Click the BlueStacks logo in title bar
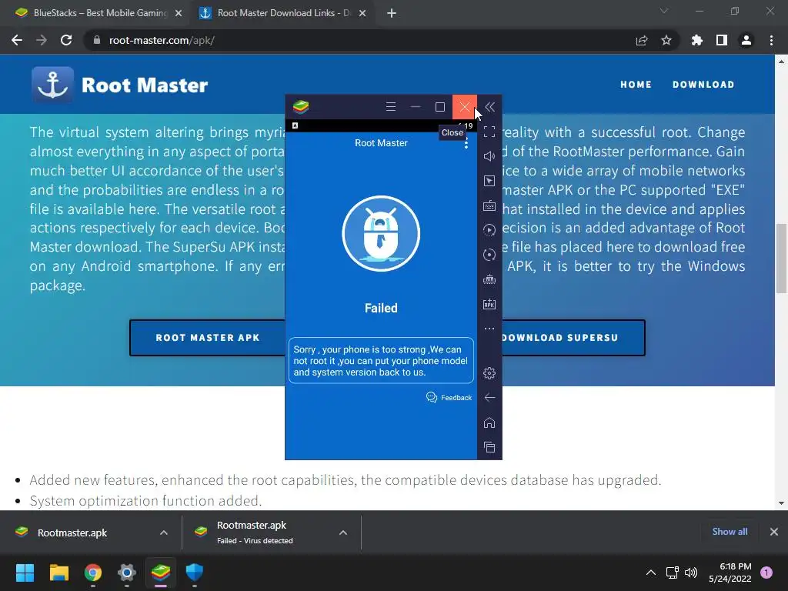 (x=301, y=107)
